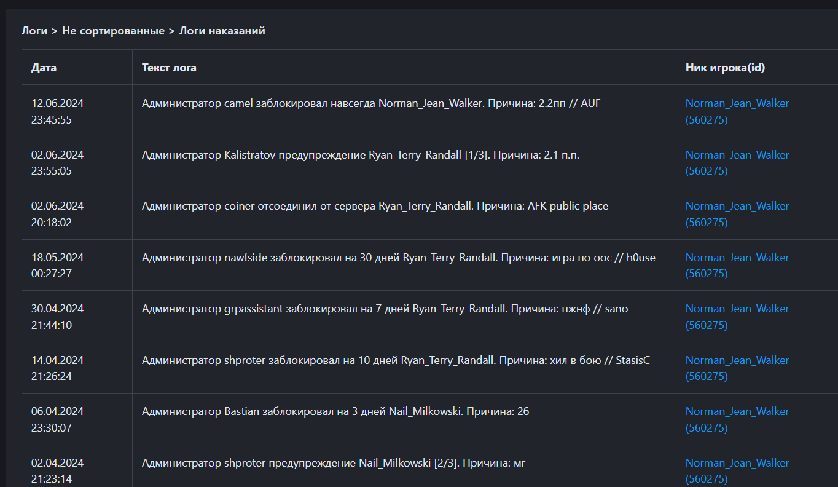Open the "Не сортированные" breadcrumb
This screenshot has height=487, width=838.
point(113,31)
